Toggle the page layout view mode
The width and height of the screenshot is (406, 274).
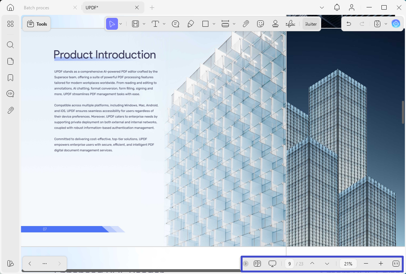[x=257, y=264]
